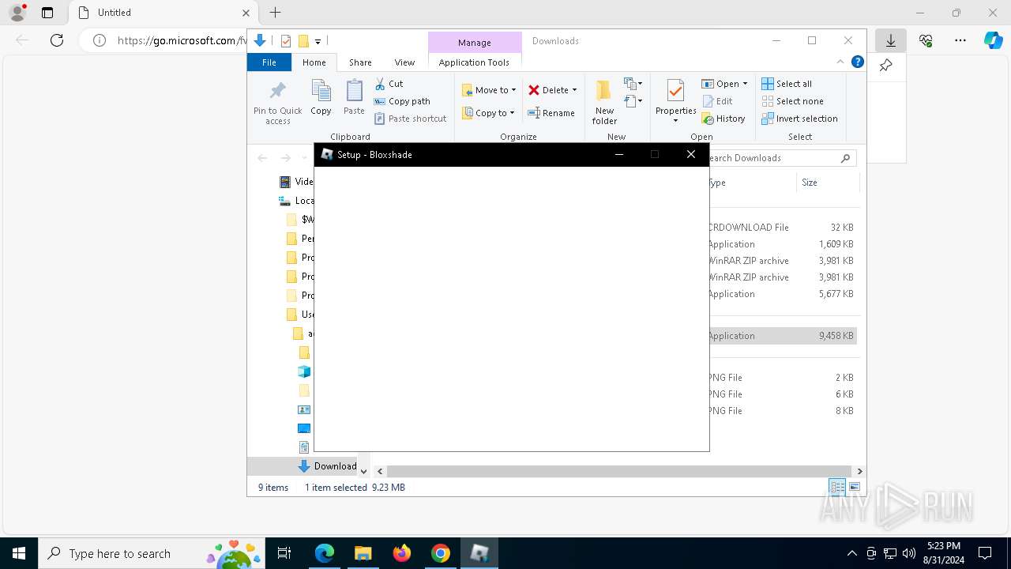Screen dimensions: 1011x569
Task: Open Chrome from the taskbar
Action: 441,553
